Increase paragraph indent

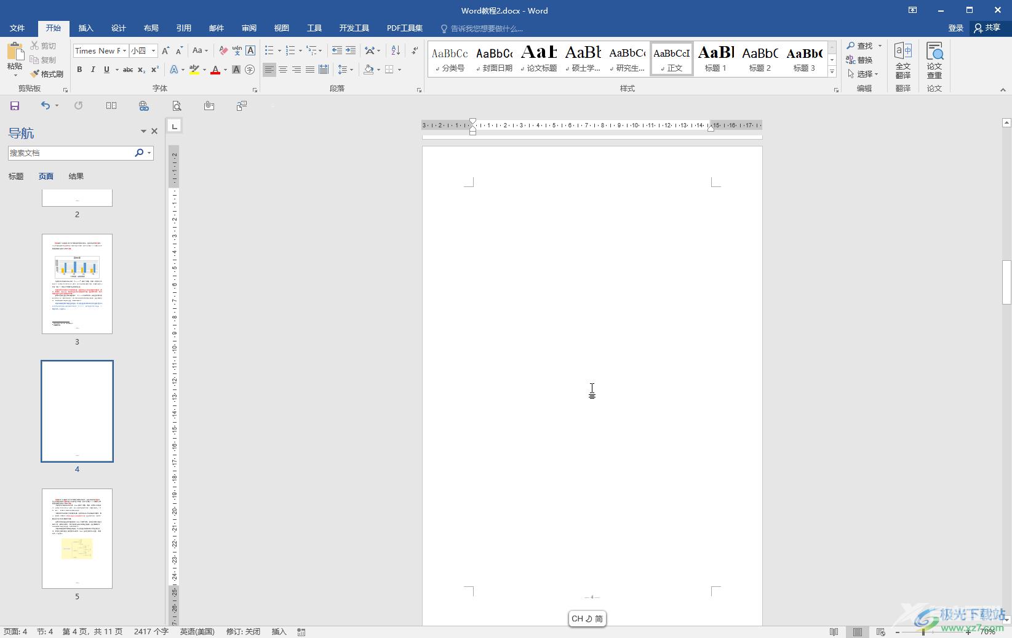(x=350, y=50)
